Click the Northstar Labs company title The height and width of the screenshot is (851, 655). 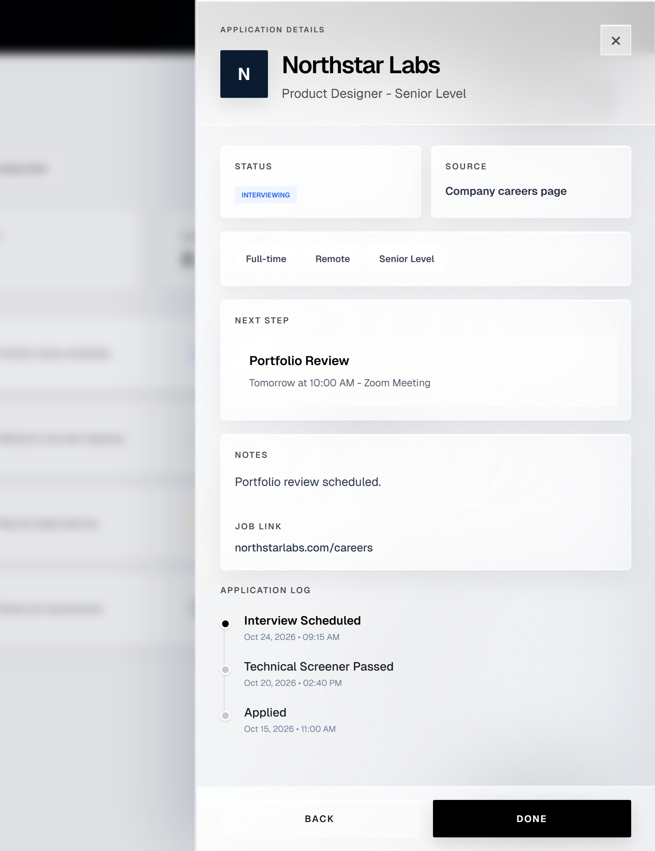(x=361, y=65)
